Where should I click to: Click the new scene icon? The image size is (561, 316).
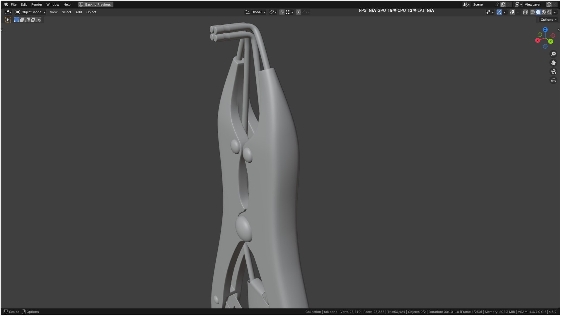(503, 4)
